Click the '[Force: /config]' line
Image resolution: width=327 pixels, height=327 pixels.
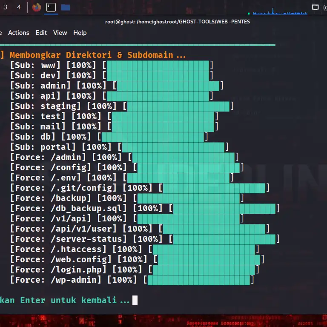(127, 167)
